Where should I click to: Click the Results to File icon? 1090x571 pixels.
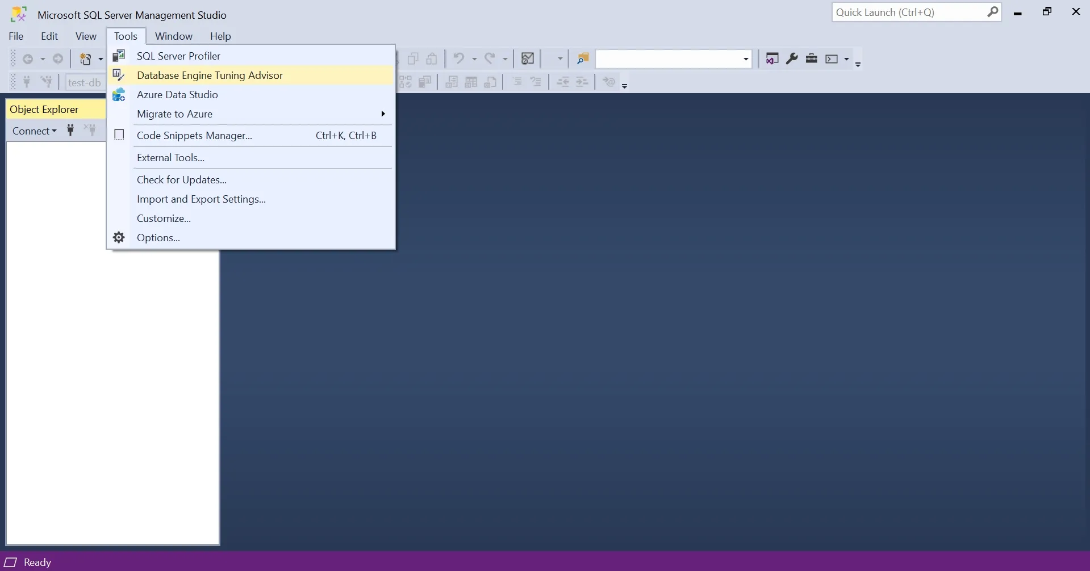tap(490, 82)
